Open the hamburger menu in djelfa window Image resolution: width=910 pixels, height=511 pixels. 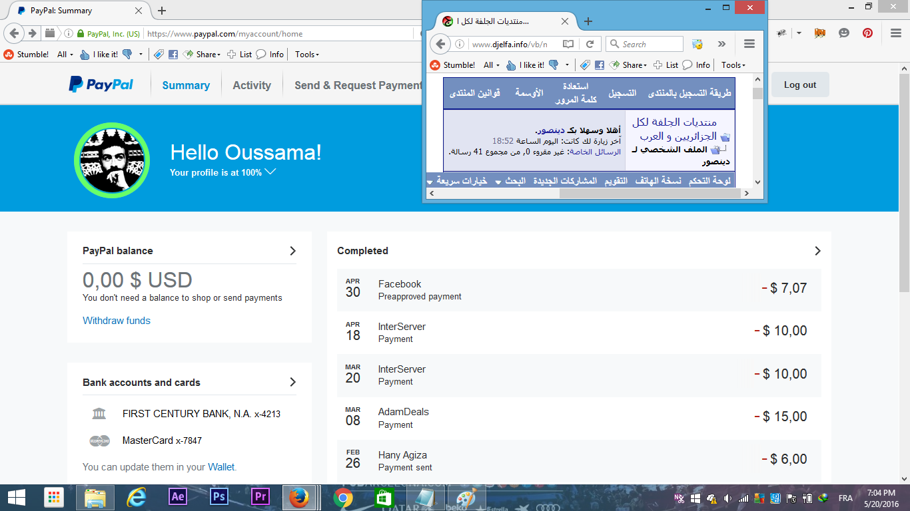pos(749,44)
